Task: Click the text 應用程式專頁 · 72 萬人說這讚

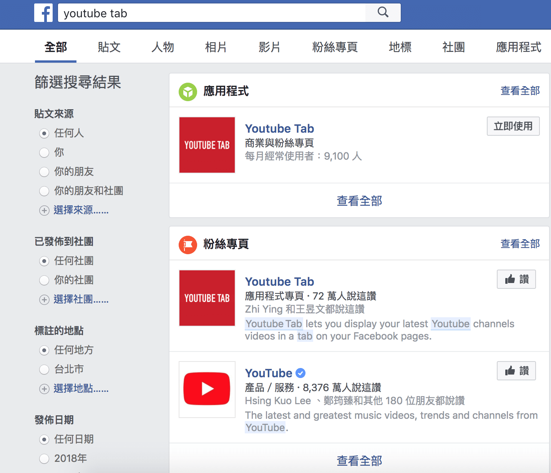Action: (311, 296)
